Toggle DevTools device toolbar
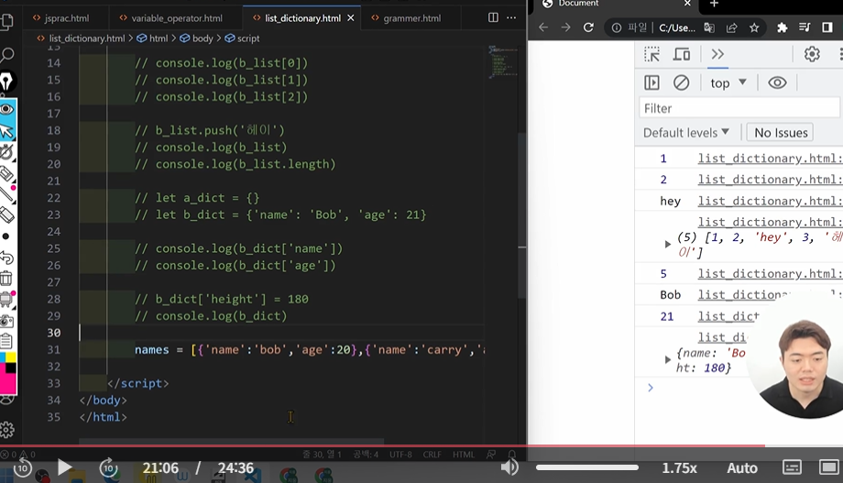Image resolution: width=843 pixels, height=483 pixels. (682, 54)
